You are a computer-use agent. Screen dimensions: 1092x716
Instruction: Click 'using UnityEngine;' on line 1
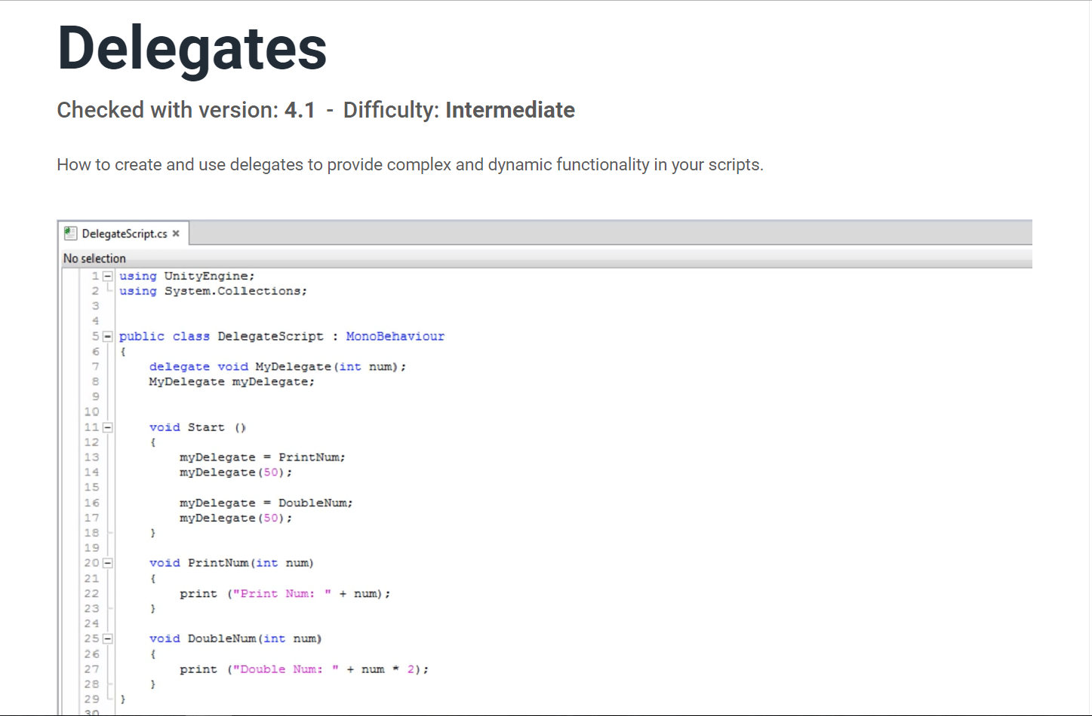[187, 276]
